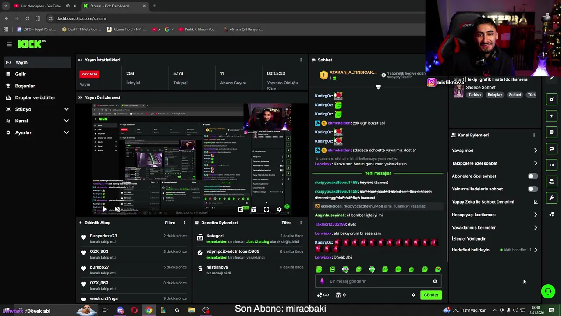Toggle activity feed lightning icon in right rail
The height and width of the screenshot is (316, 561).
[x=551, y=116]
